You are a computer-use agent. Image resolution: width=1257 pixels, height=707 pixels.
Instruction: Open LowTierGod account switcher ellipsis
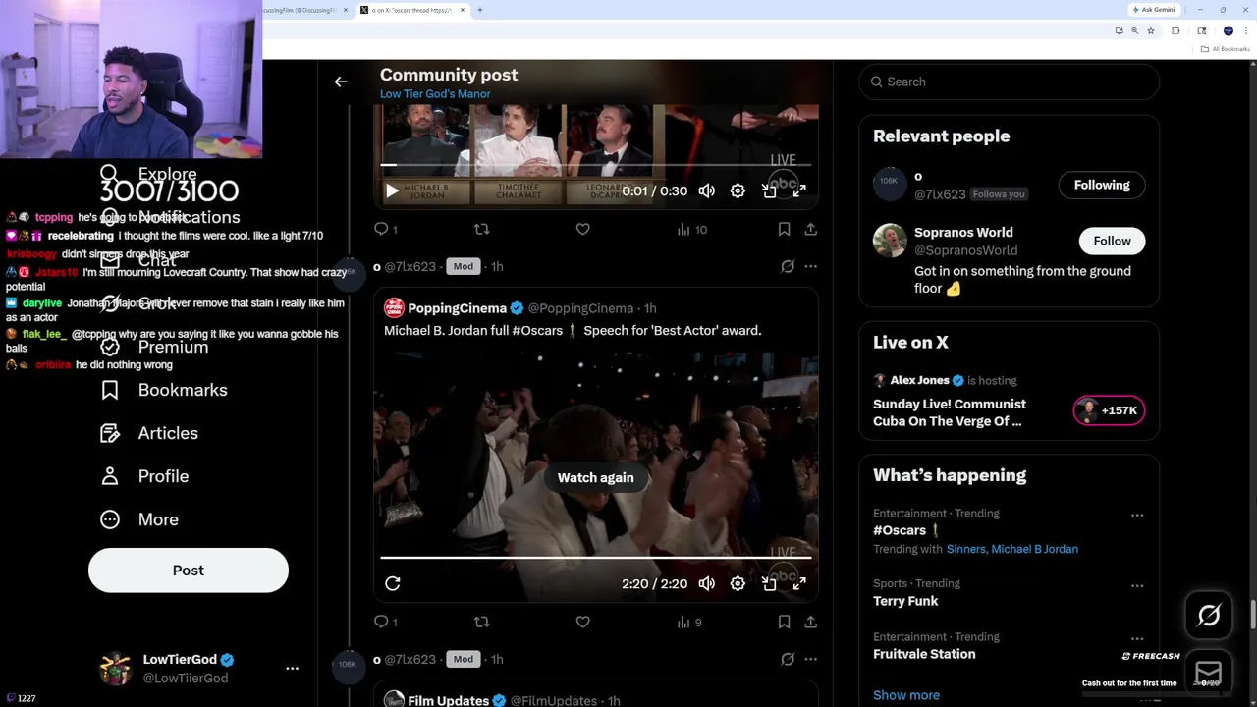(x=292, y=668)
